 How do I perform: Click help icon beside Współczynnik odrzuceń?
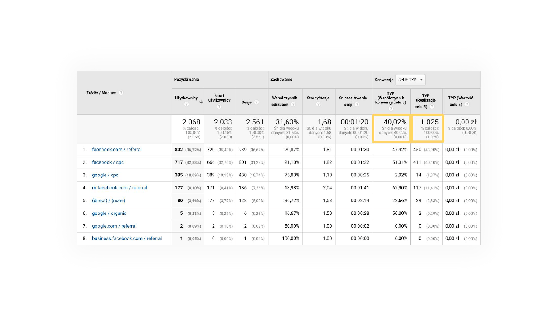[x=293, y=105]
